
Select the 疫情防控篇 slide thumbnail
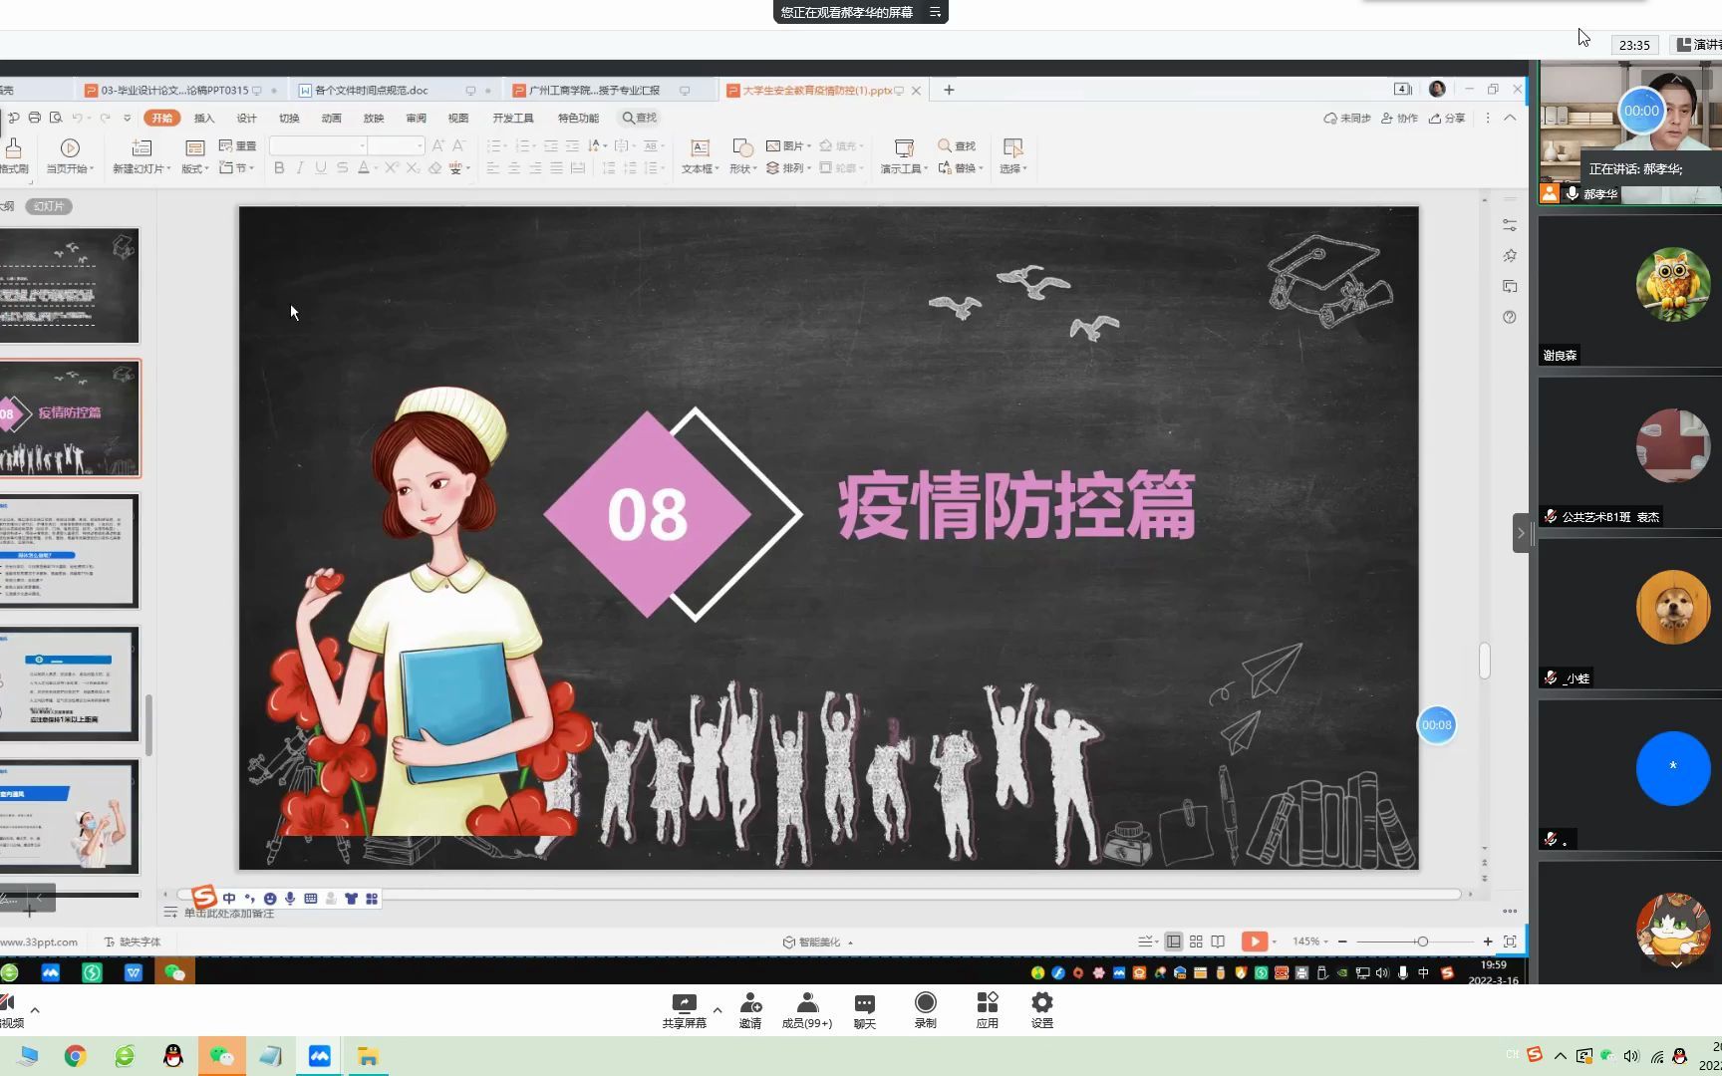(x=70, y=418)
